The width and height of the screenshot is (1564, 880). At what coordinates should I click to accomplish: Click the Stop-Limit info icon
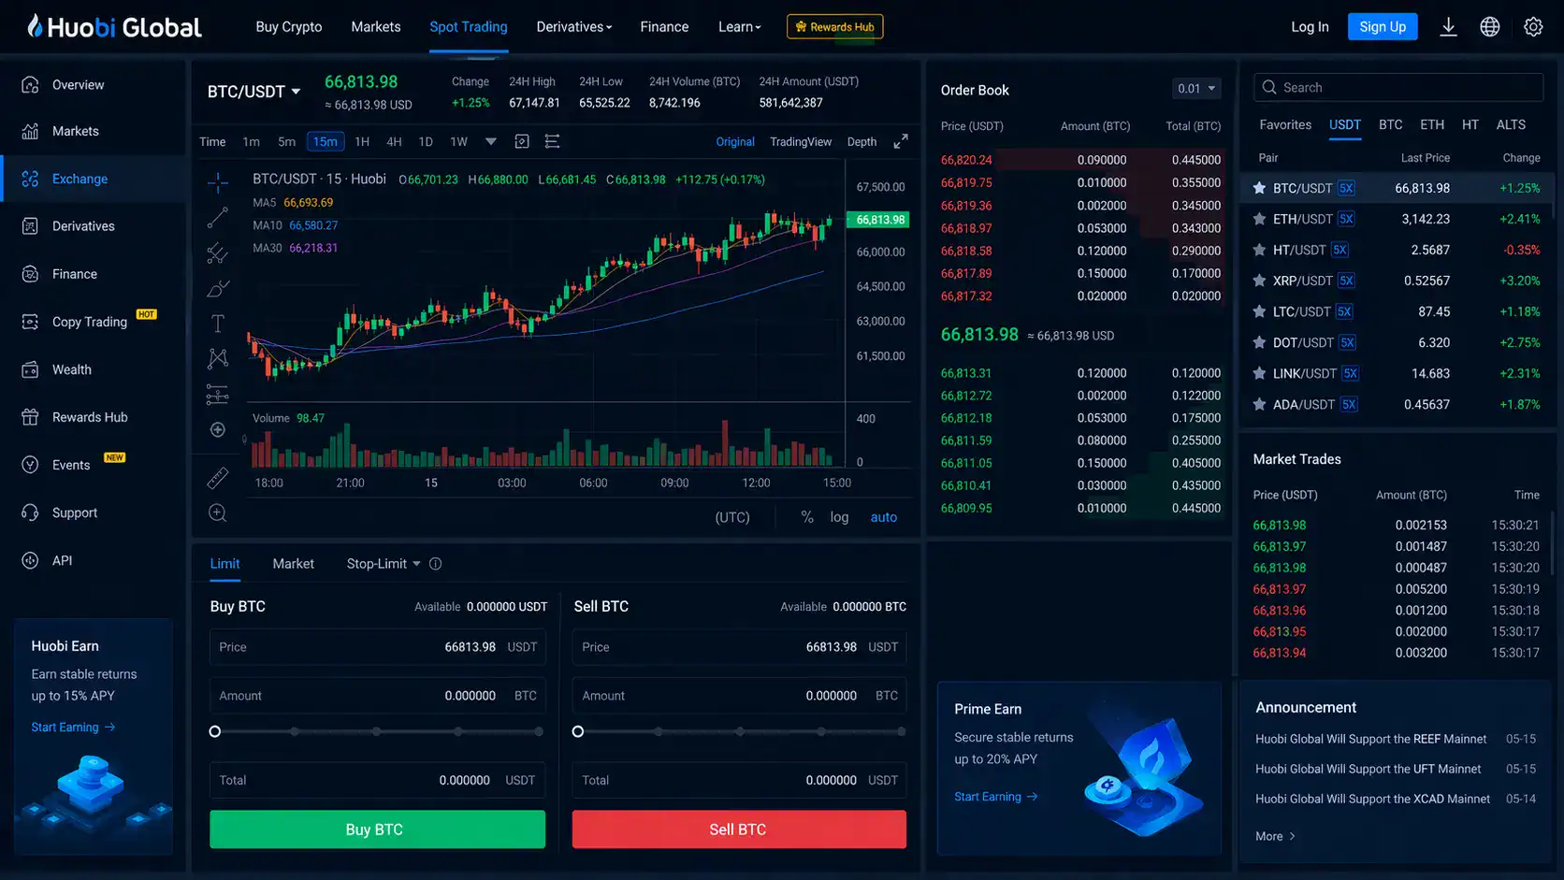[x=435, y=564]
